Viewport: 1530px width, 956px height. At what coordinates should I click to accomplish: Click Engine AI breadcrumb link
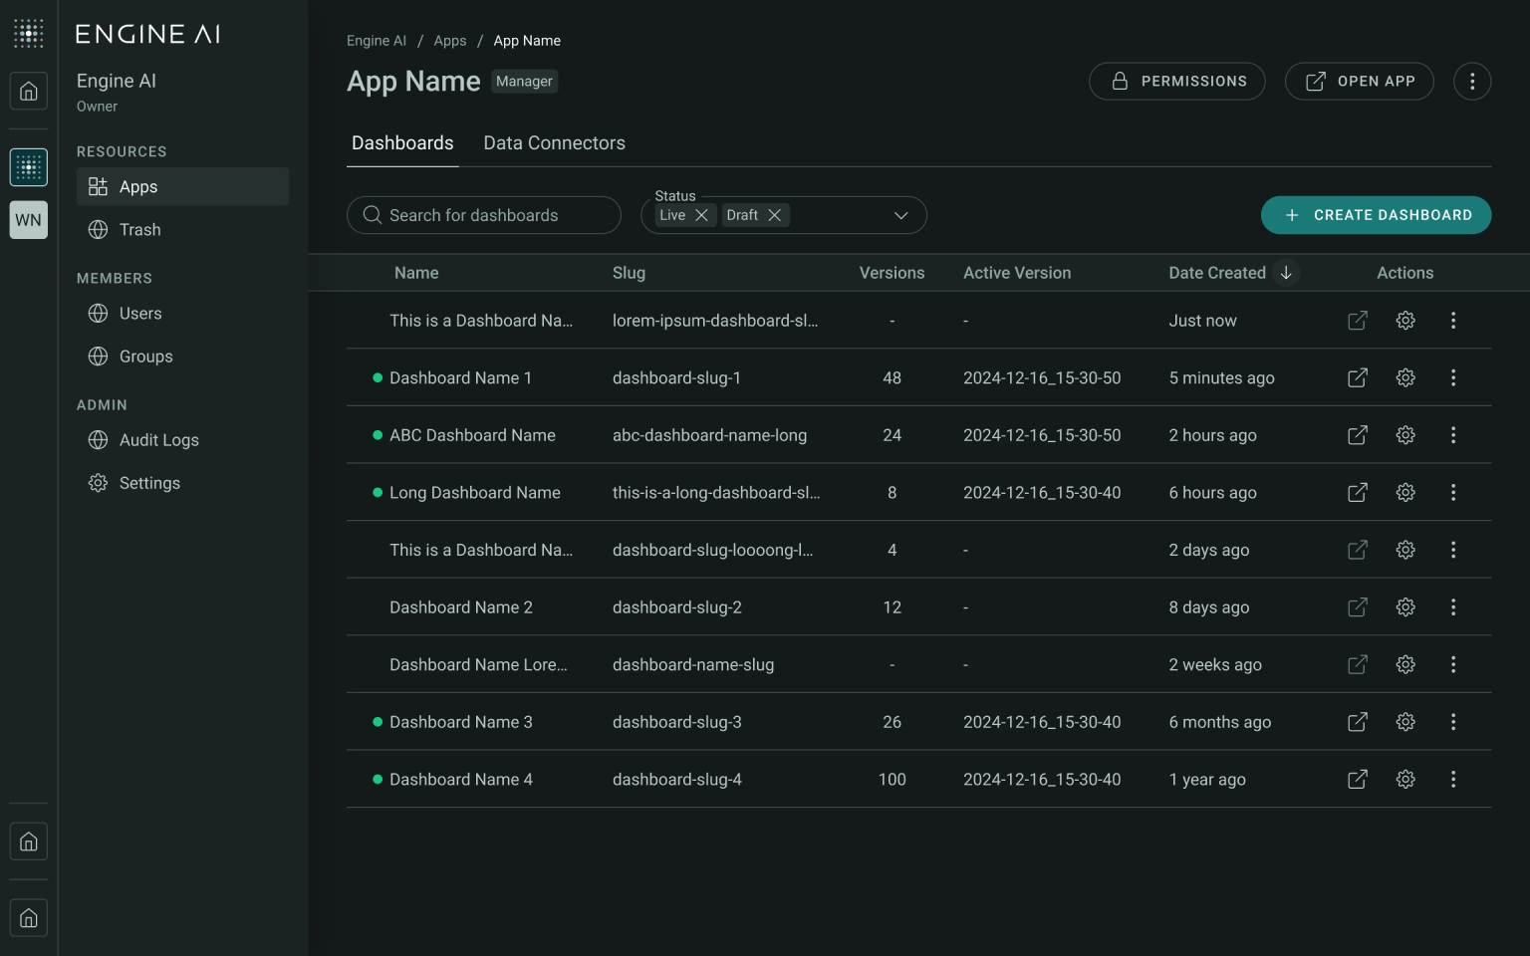pyautogui.click(x=377, y=41)
